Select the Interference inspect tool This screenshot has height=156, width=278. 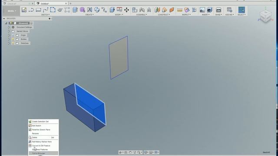pos(187,10)
